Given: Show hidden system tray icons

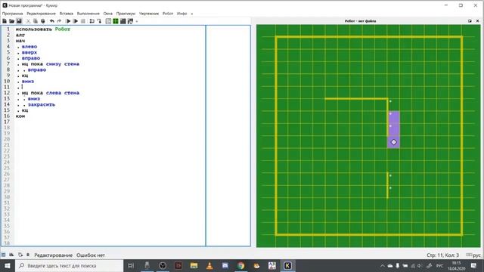Looking at the screenshot, I should tap(383, 265).
